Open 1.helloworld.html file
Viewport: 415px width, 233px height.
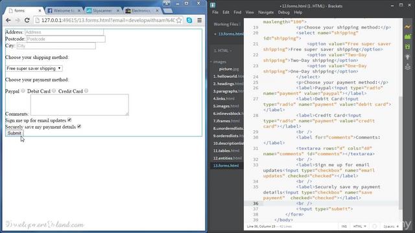click(228, 76)
